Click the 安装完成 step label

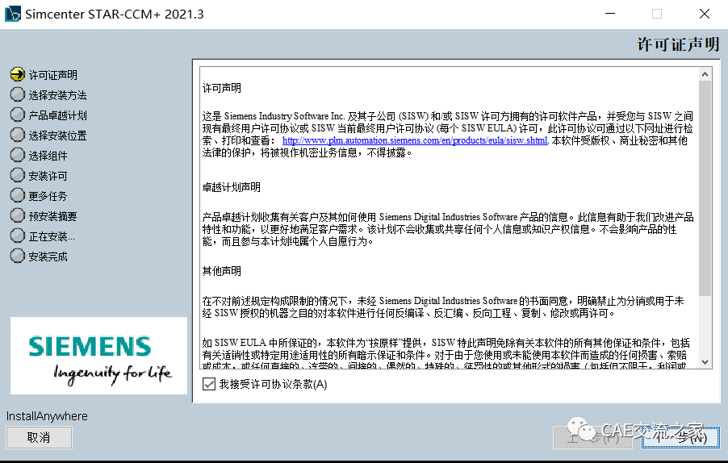tap(48, 257)
